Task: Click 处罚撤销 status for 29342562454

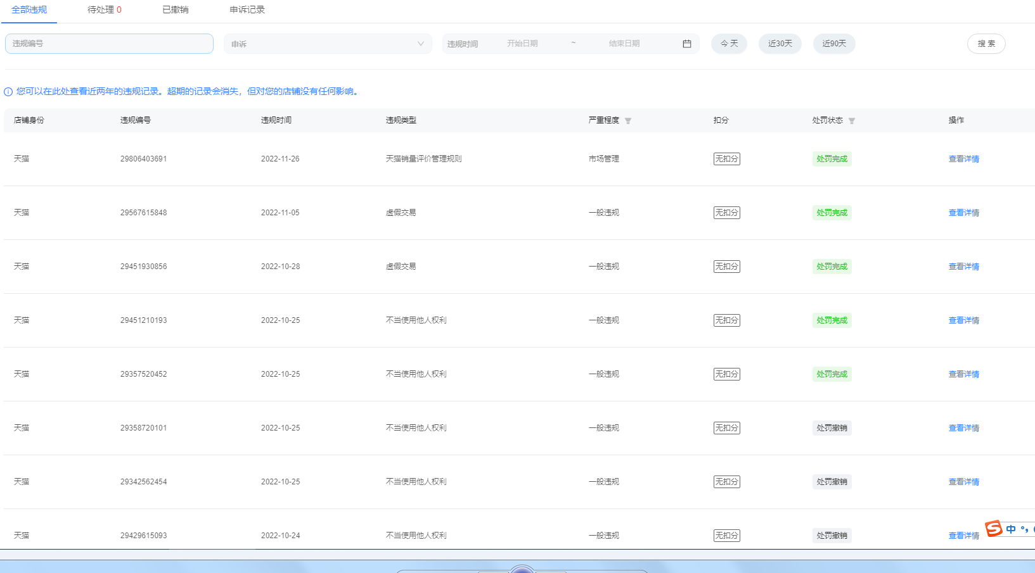Action: tap(832, 482)
